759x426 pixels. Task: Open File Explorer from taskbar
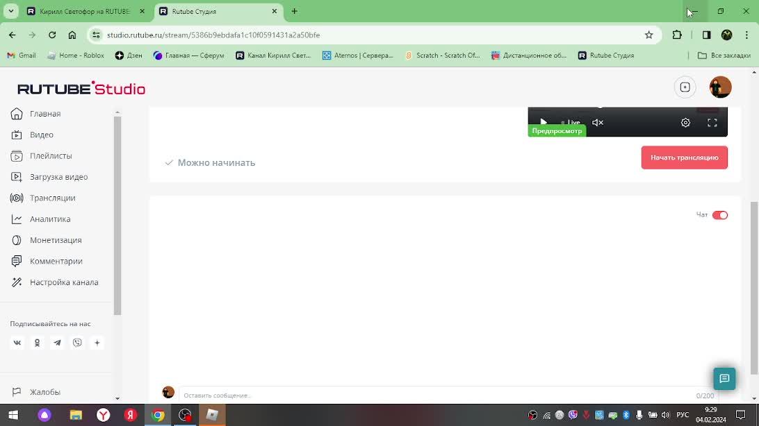[x=76, y=415]
